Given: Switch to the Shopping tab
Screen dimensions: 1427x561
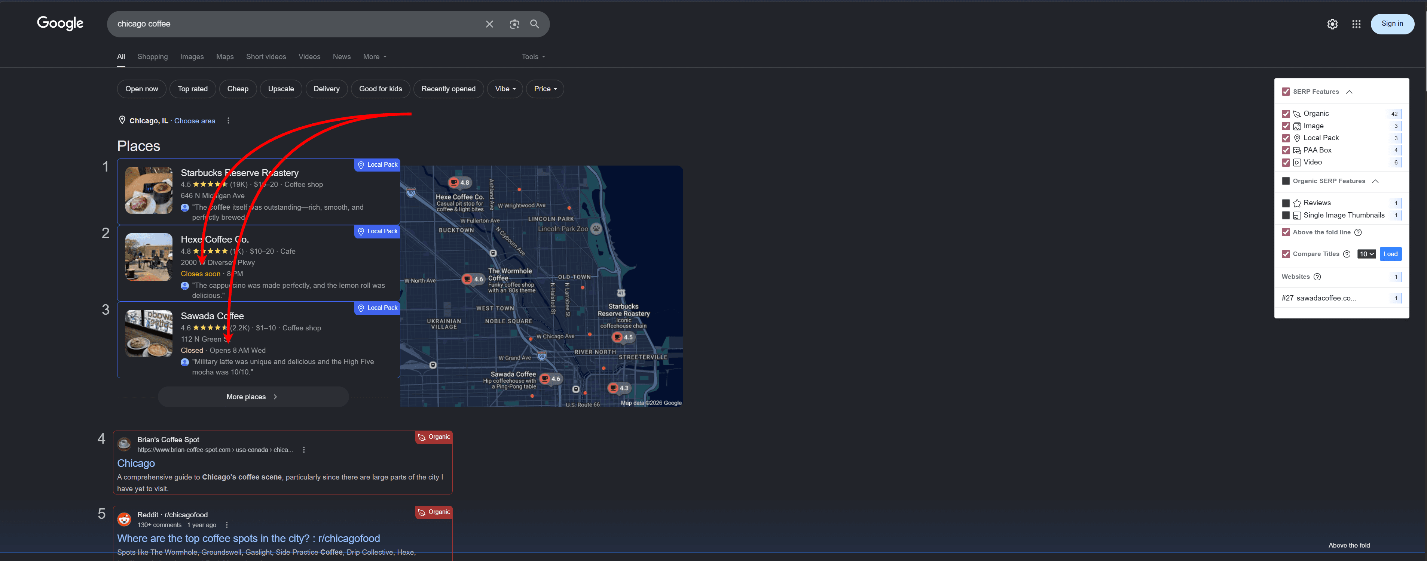Looking at the screenshot, I should click(152, 57).
